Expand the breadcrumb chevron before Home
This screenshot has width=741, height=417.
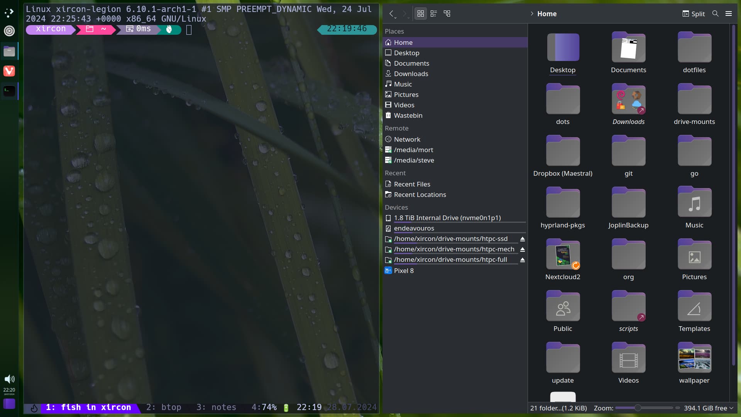(x=532, y=14)
